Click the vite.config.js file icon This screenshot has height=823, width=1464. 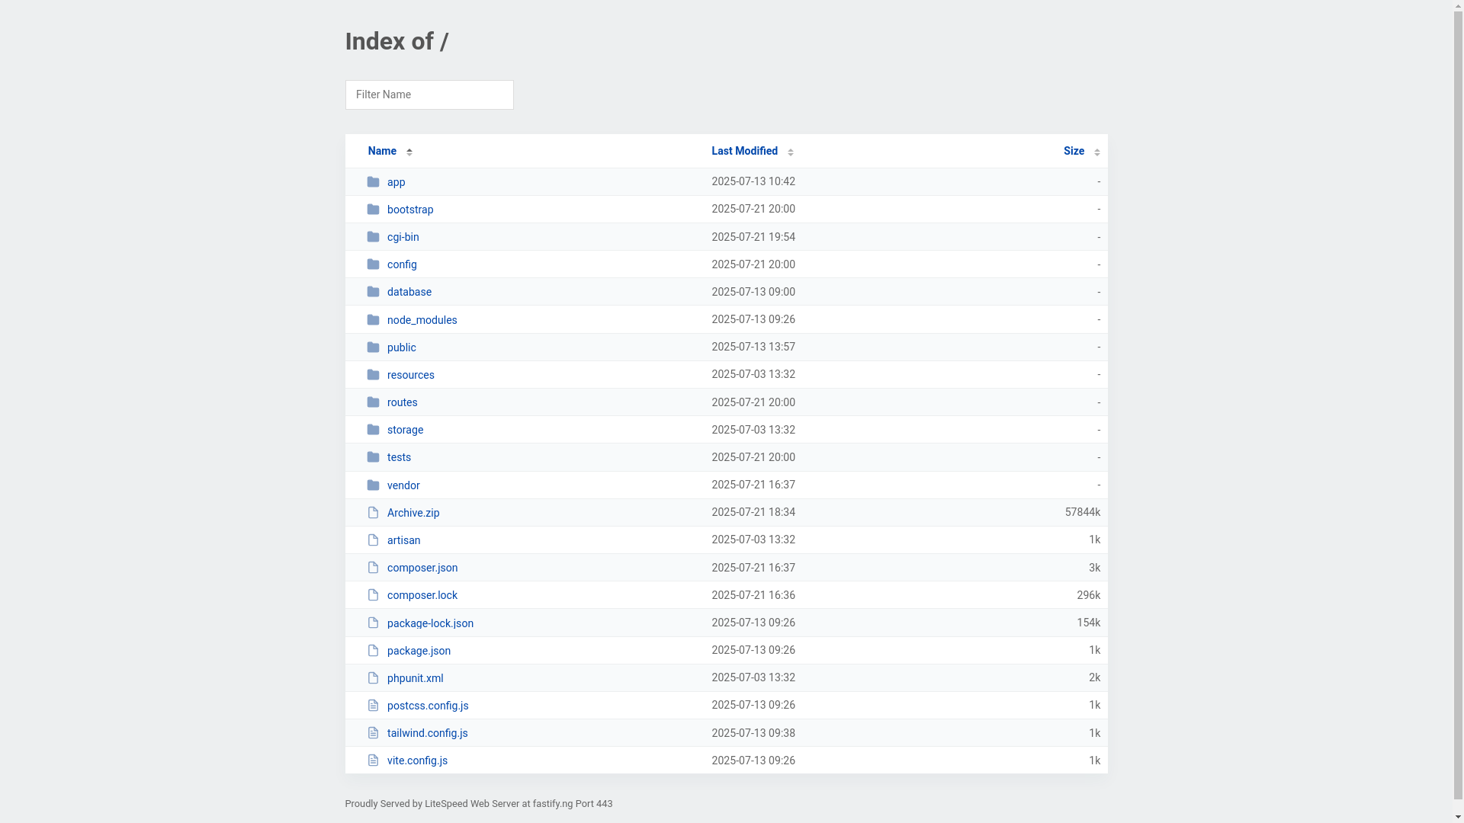coord(373,761)
